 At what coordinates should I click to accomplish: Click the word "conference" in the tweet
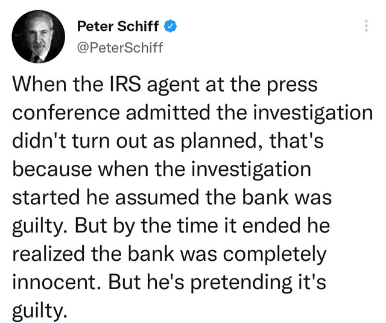point(66,112)
